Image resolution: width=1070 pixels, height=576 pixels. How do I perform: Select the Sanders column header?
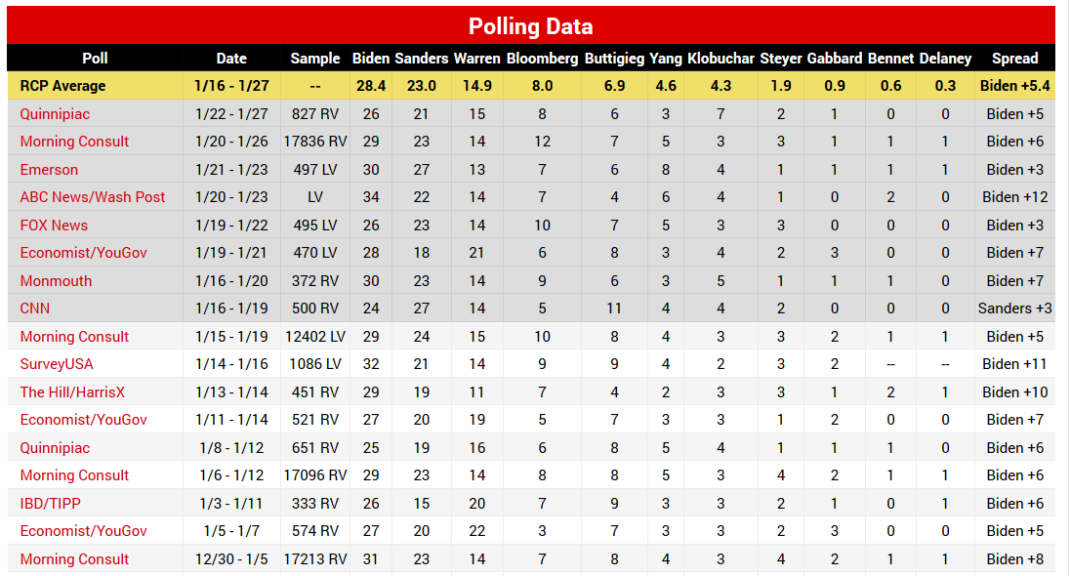tap(422, 59)
